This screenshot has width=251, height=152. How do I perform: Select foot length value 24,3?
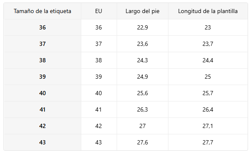coord(142,60)
